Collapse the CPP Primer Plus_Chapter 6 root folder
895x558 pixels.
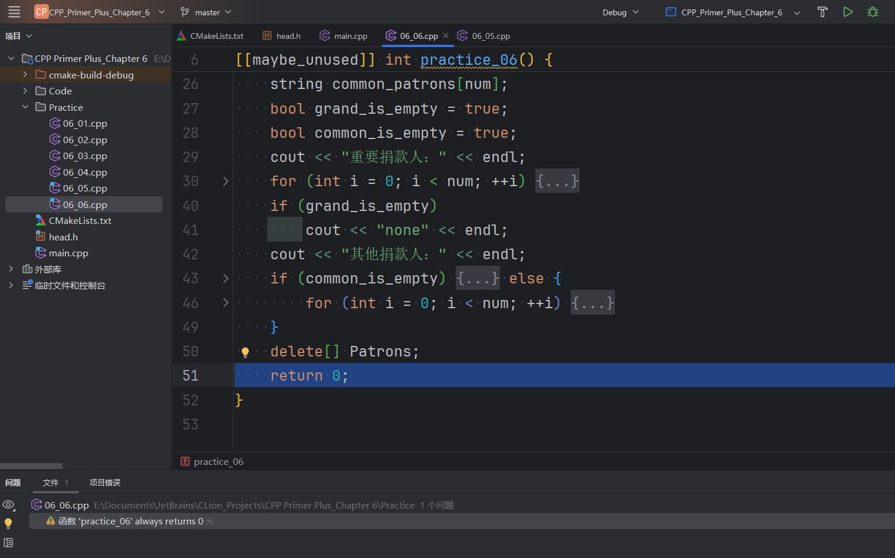coord(11,58)
